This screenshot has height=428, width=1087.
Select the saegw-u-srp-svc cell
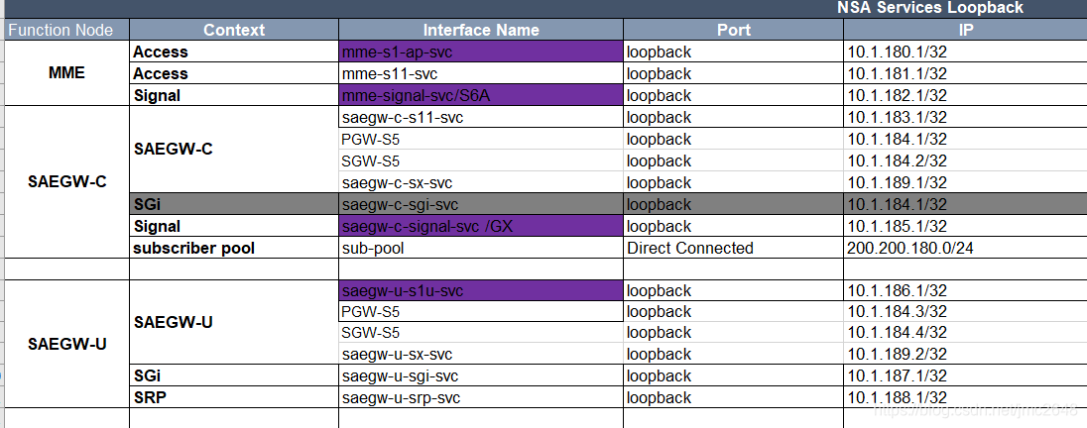click(480, 397)
